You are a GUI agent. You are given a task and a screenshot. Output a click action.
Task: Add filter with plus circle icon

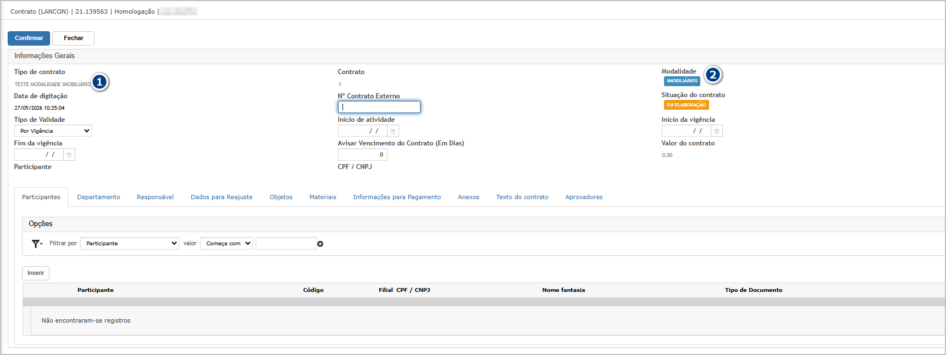click(320, 244)
